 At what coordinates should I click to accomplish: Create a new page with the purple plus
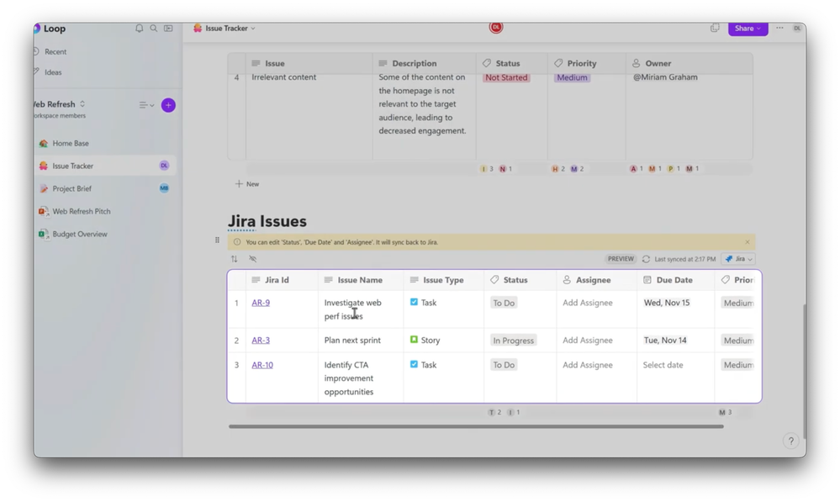[168, 105]
